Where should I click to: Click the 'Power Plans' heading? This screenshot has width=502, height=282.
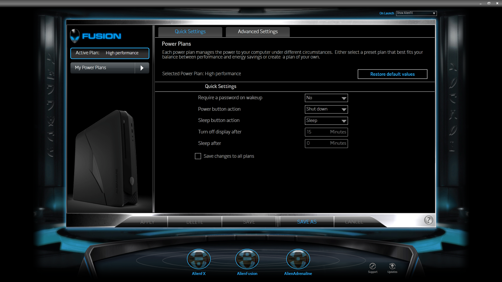click(176, 44)
